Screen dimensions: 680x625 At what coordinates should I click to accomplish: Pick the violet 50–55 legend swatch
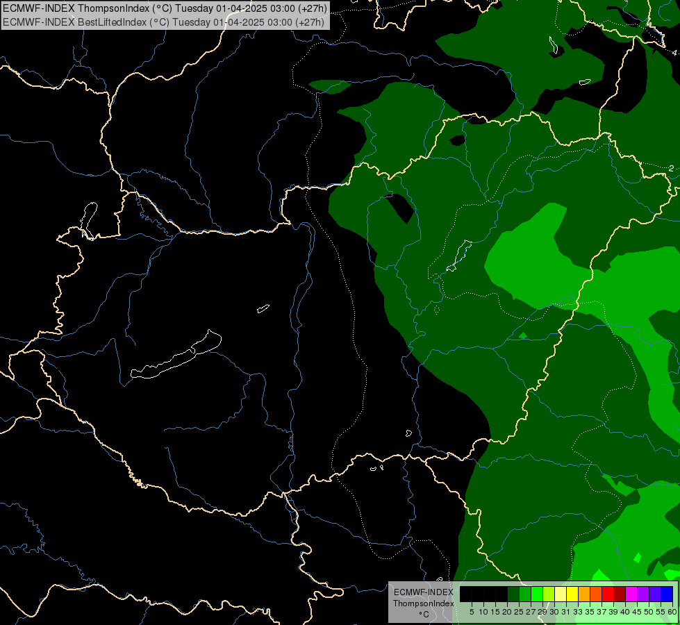coord(655,594)
